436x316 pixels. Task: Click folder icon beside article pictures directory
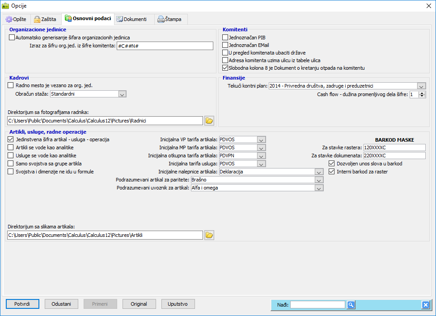click(209, 235)
